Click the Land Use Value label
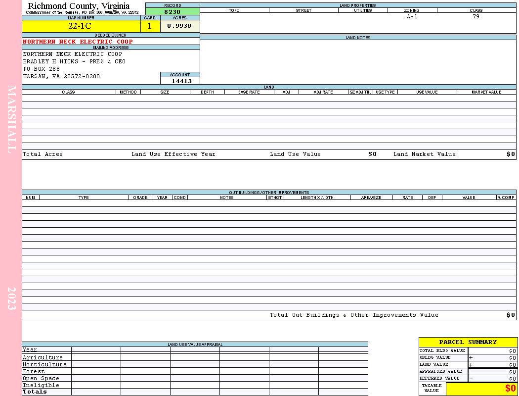The image size is (519, 396). [295, 154]
